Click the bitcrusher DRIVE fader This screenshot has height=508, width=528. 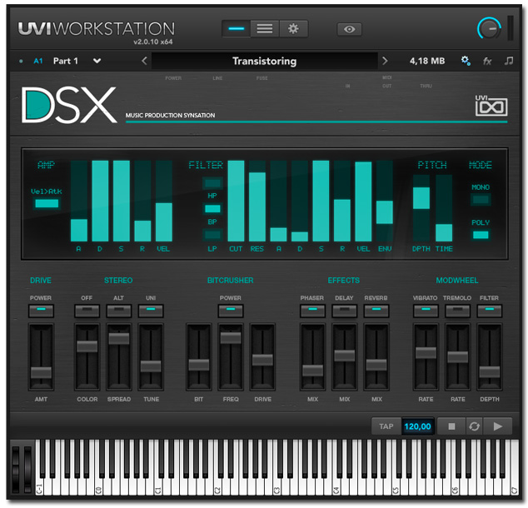(262, 360)
